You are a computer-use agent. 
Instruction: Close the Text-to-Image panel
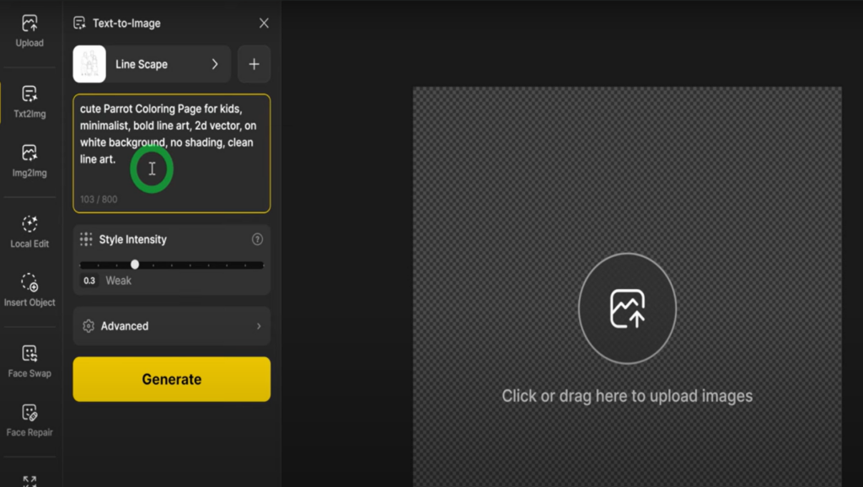point(264,24)
